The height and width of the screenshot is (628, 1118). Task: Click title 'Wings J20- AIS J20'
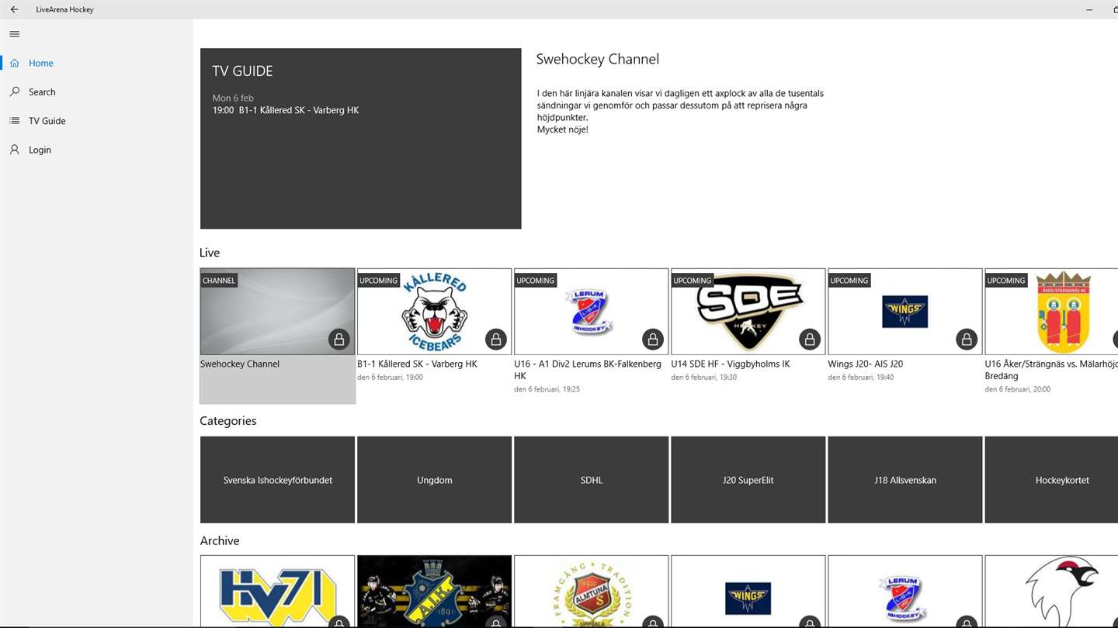point(865,364)
